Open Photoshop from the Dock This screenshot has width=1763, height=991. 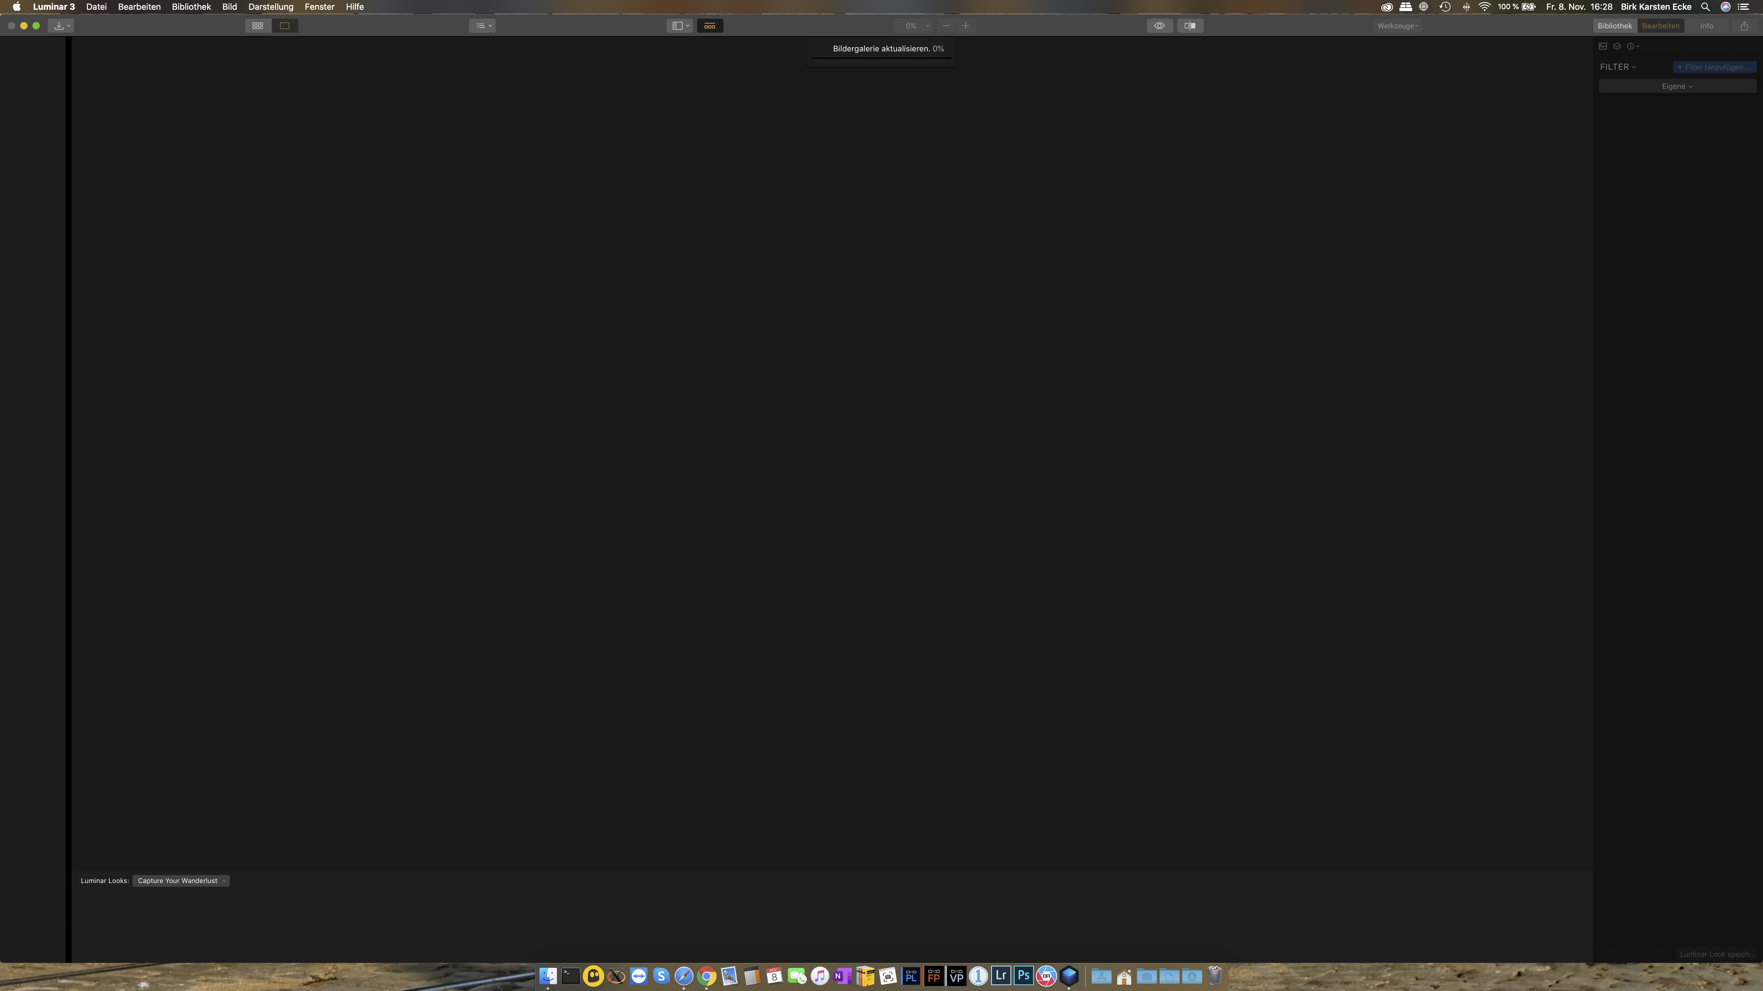(1024, 976)
